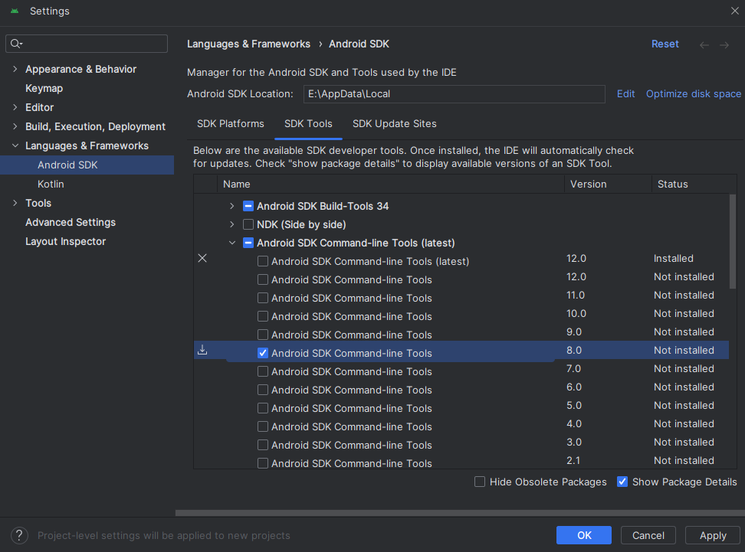
Task: Click the Android logo icon in title bar
Action: coord(15,11)
